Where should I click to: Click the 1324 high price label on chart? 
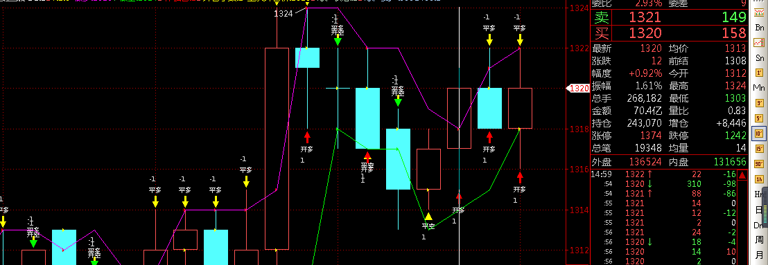[x=283, y=14]
